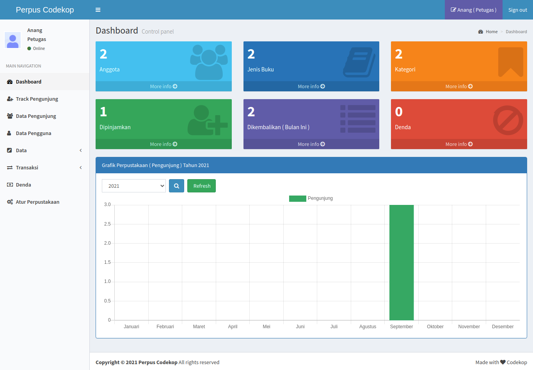Click the user avatar in sidebar
The image size is (533, 370).
(12, 40)
